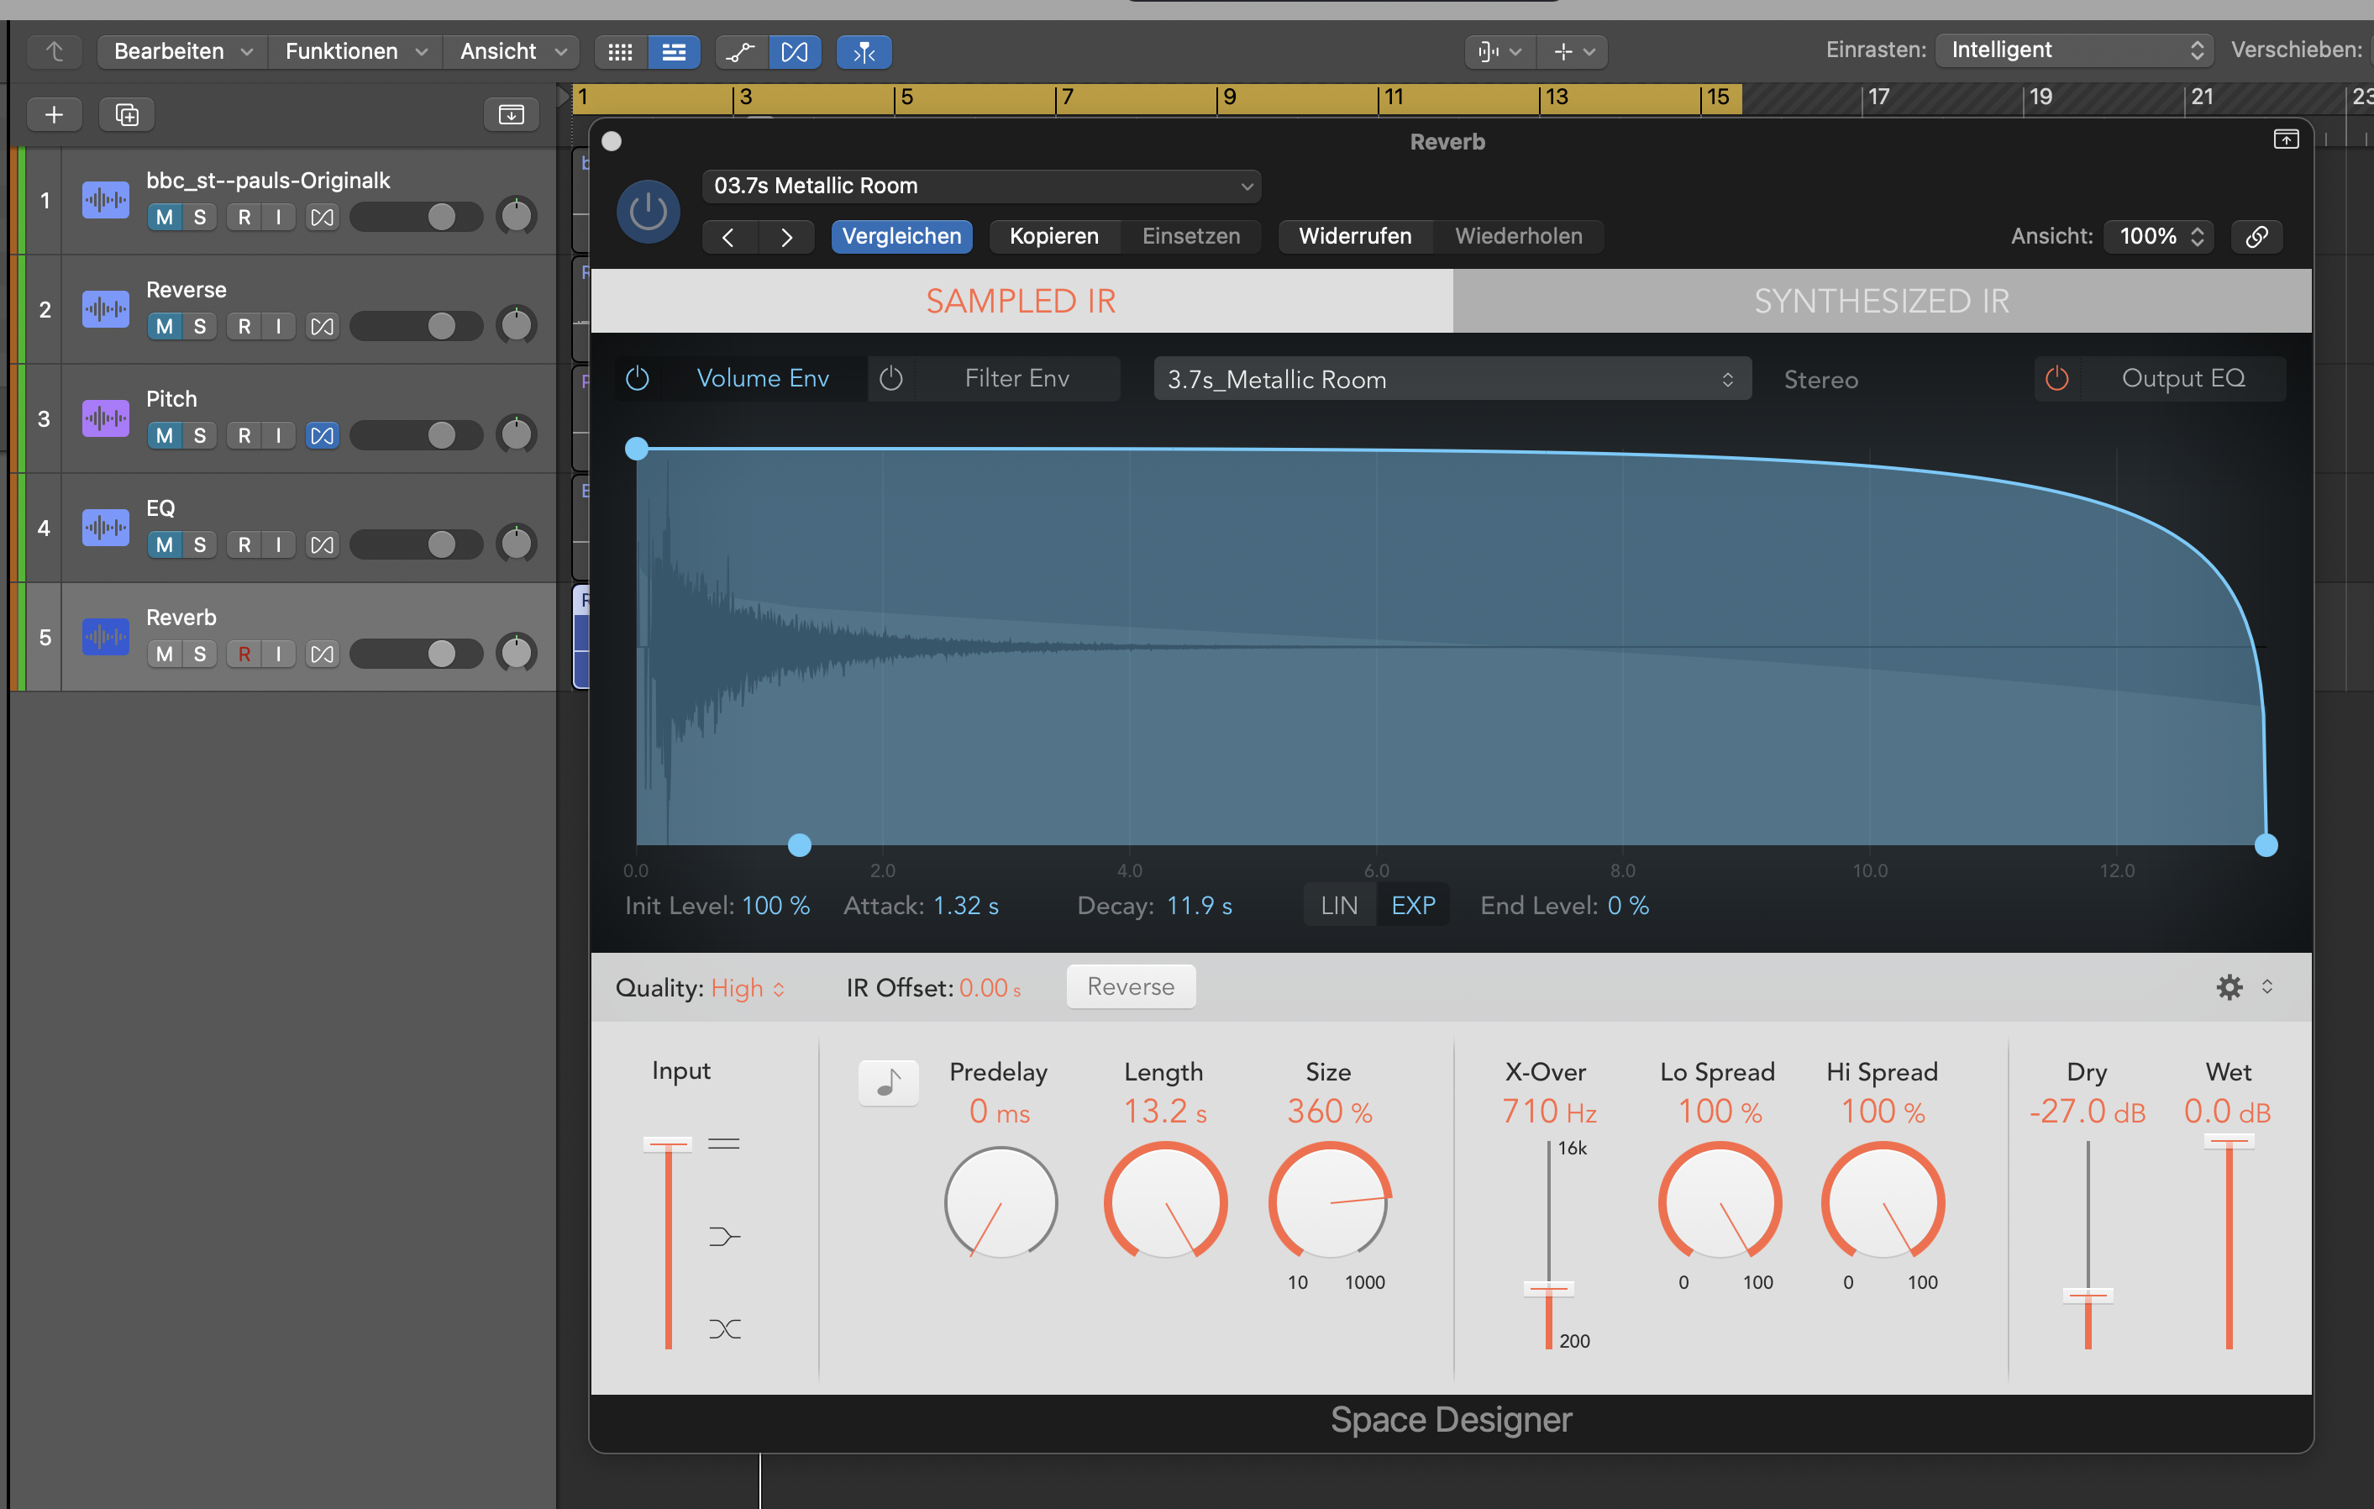The height and width of the screenshot is (1509, 2374).
Task: Mute the bbc_st--pauls-Originalk track
Action: coord(165,218)
